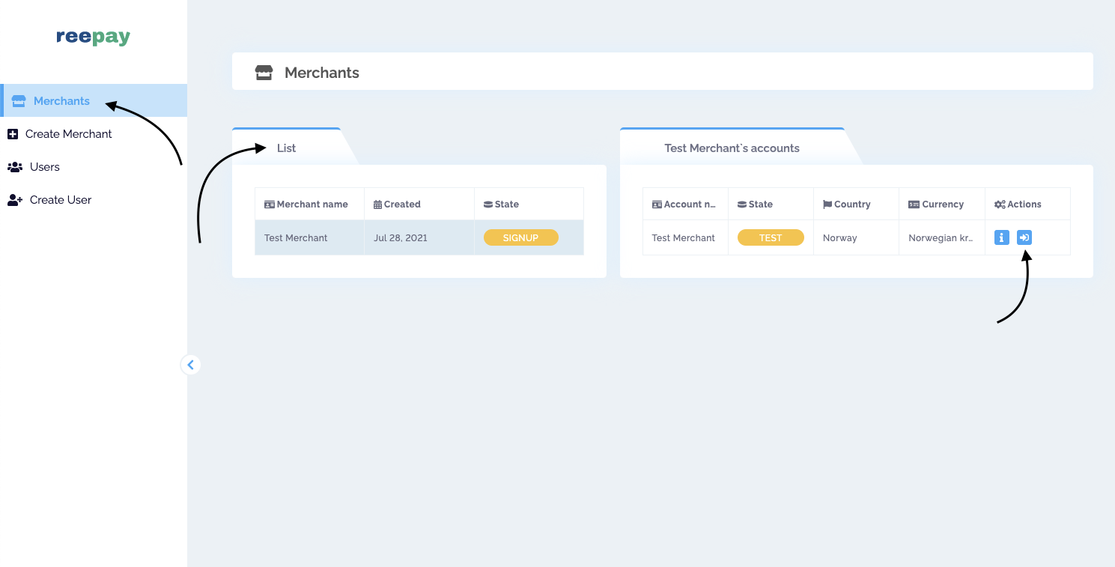The height and width of the screenshot is (567, 1115).
Task: Click the SIGNUP state badge
Action: click(x=521, y=237)
